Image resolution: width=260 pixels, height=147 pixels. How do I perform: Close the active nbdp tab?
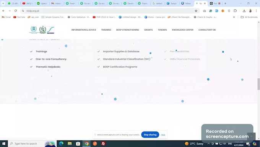[205, 3]
